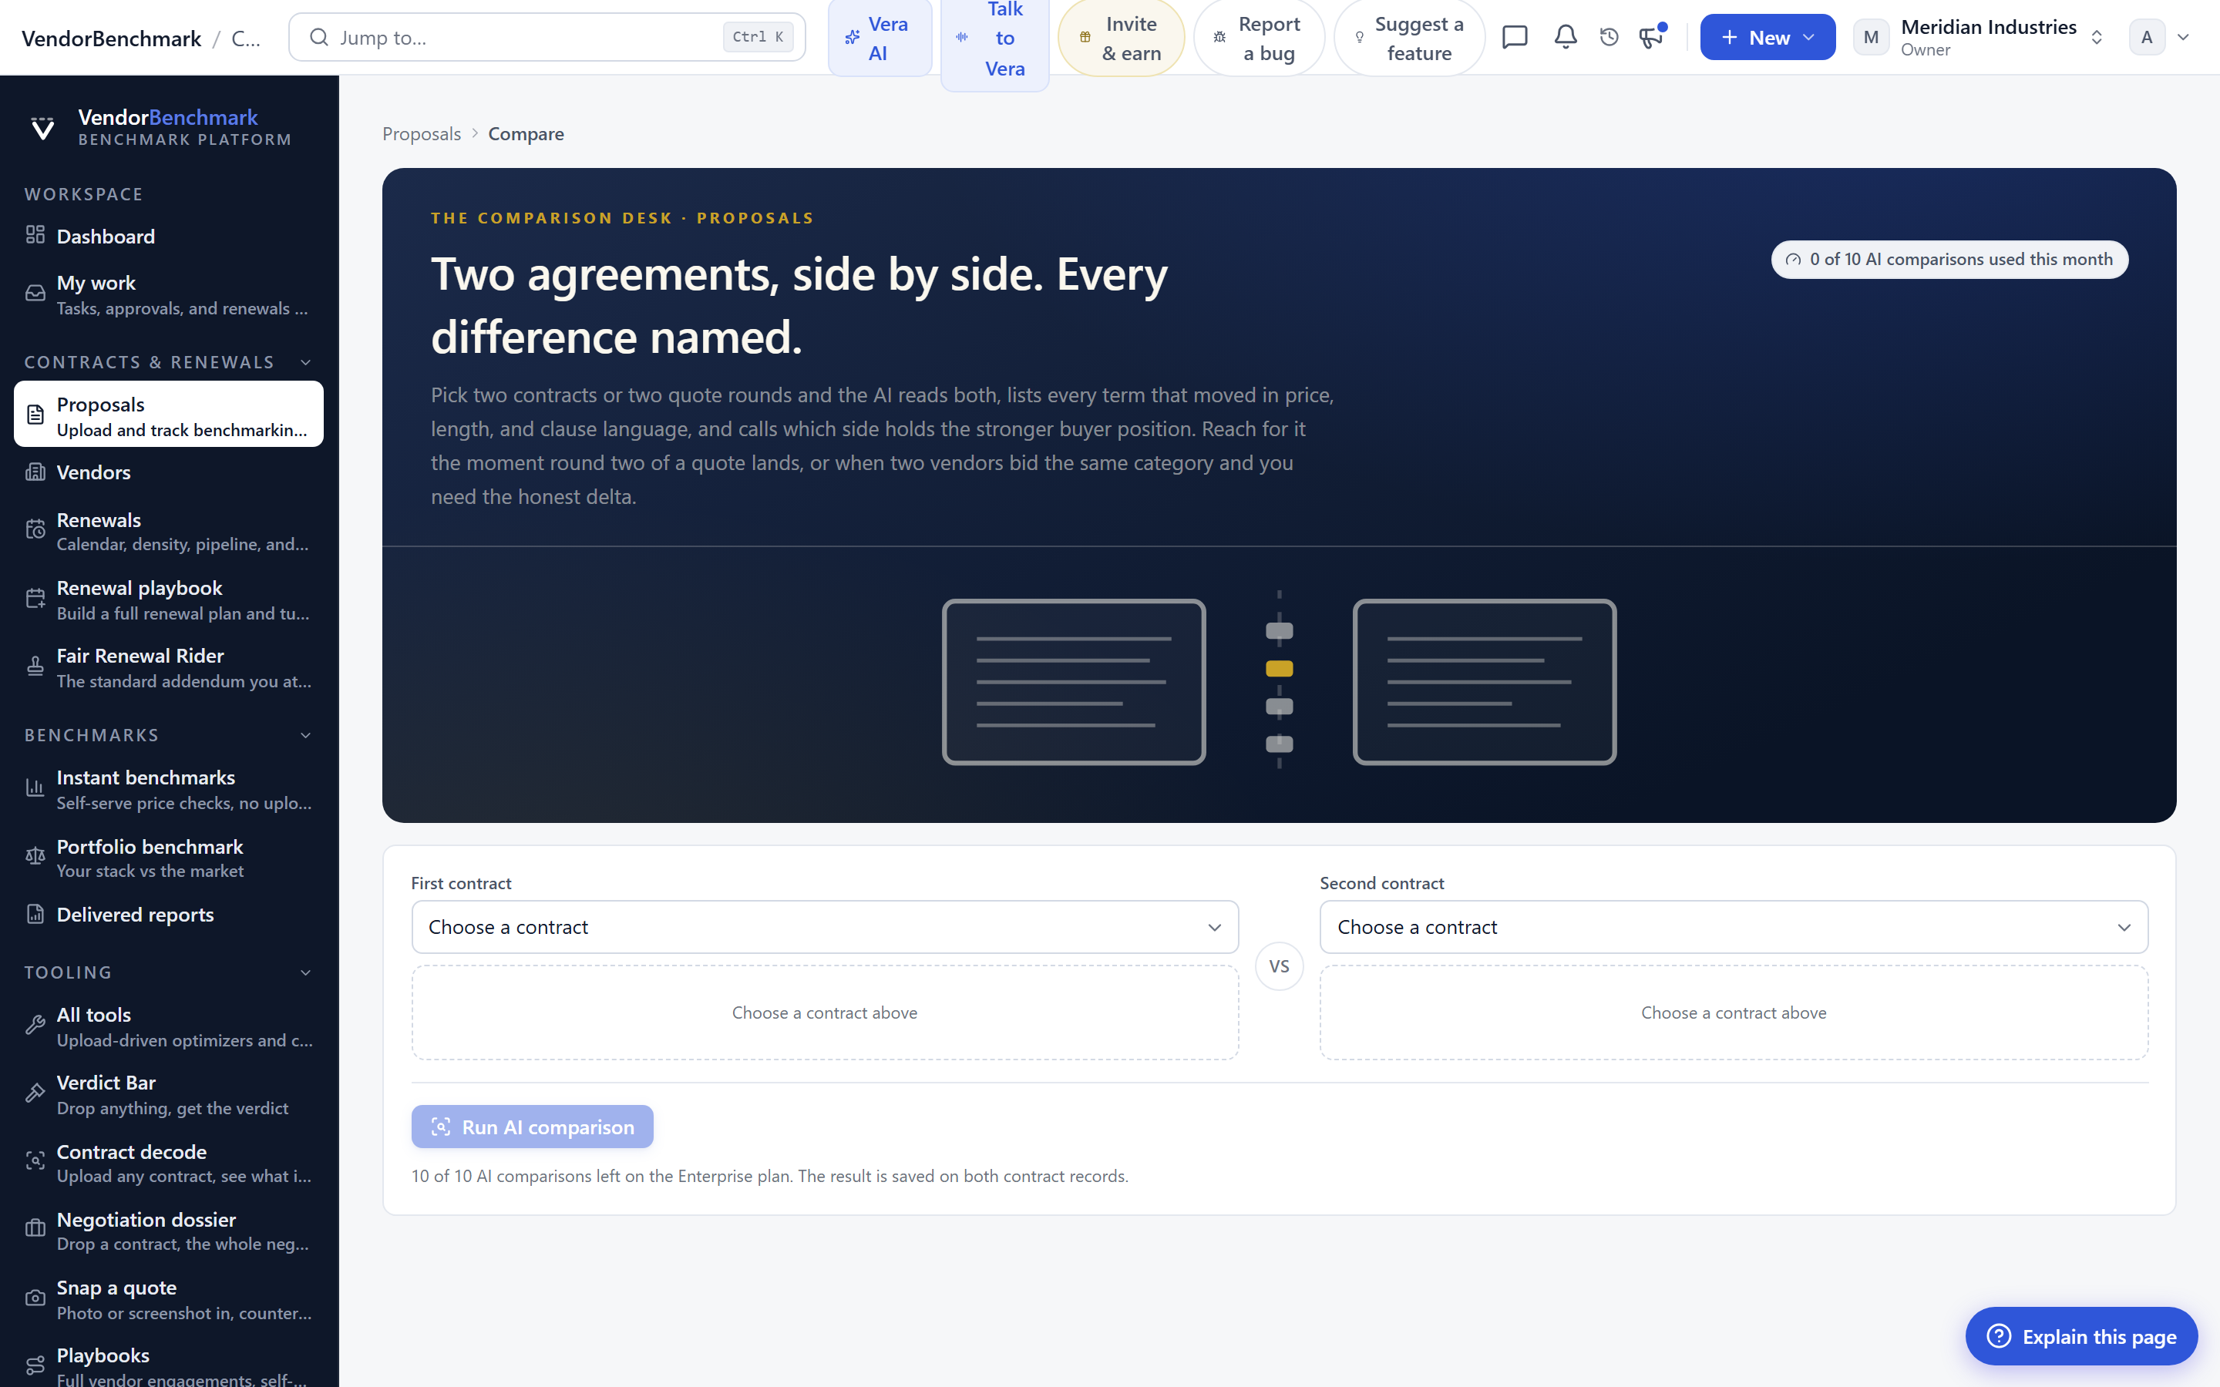Click the Renewal playbook icon
Screen dimensions: 2220x1387
click(35, 599)
